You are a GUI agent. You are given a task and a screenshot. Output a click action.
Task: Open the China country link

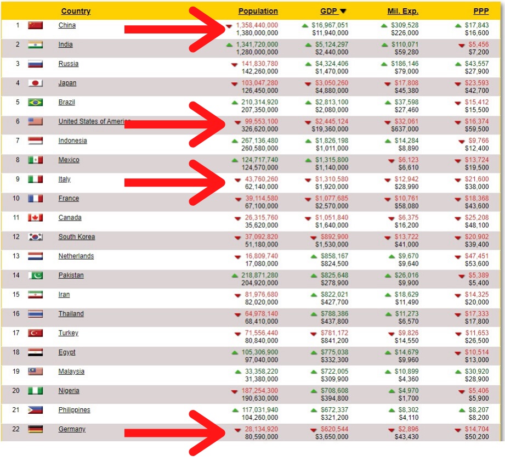point(67,25)
